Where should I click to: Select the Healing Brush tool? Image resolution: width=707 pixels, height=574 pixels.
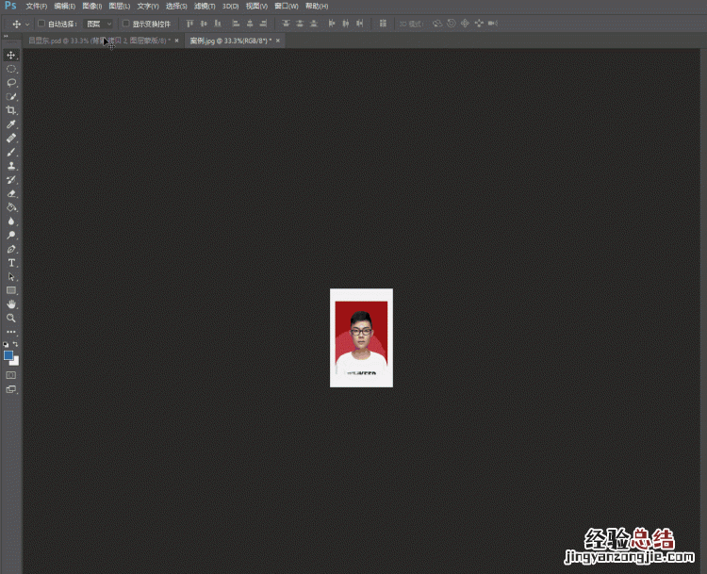tap(11, 138)
